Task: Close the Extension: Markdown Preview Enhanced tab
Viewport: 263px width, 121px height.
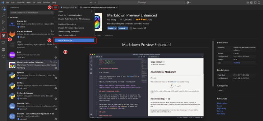Action: click(117, 8)
